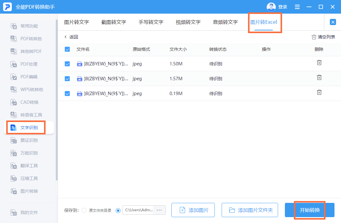Delete the 0.19M jpeg file row
The width and height of the screenshot is (341, 223).
click(319, 92)
